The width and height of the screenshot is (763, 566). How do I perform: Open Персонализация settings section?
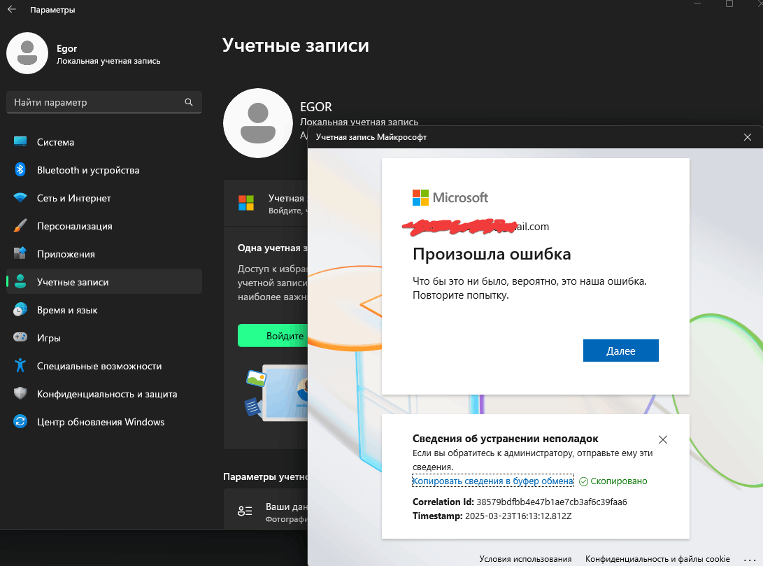(x=104, y=226)
